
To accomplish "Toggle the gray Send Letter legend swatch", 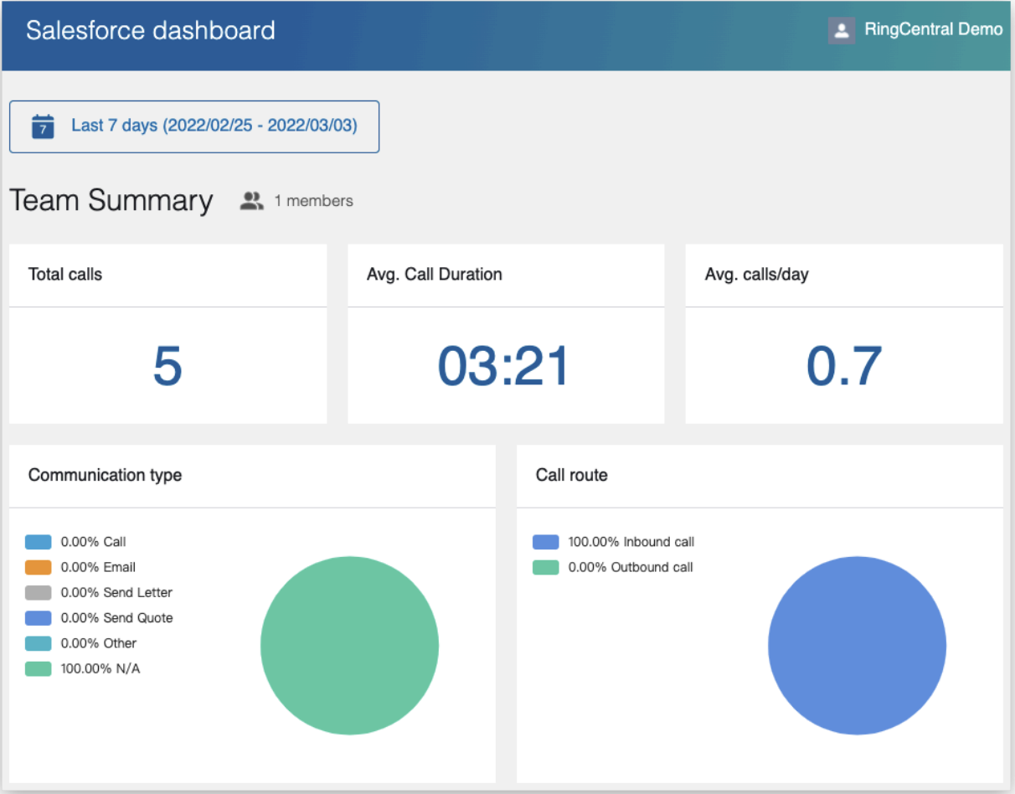I will (x=39, y=593).
